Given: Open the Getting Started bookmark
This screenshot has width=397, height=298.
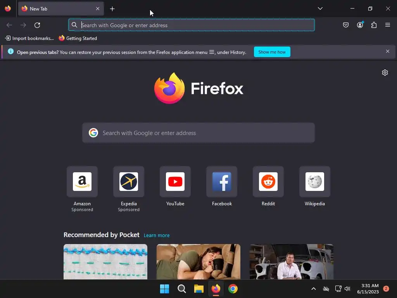Looking at the screenshot, I should [x=78, y=38].
